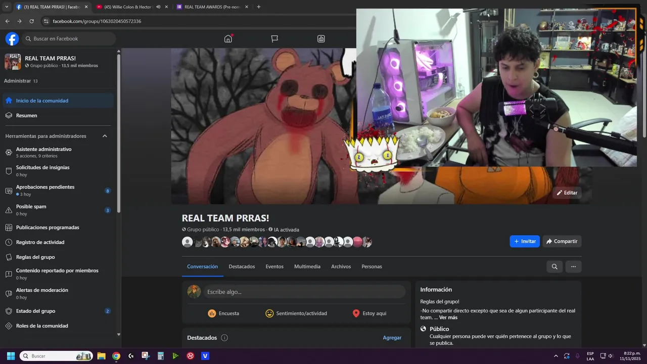
Task: Click the 13,5 mil miembros link
Action: coord(244,230)
